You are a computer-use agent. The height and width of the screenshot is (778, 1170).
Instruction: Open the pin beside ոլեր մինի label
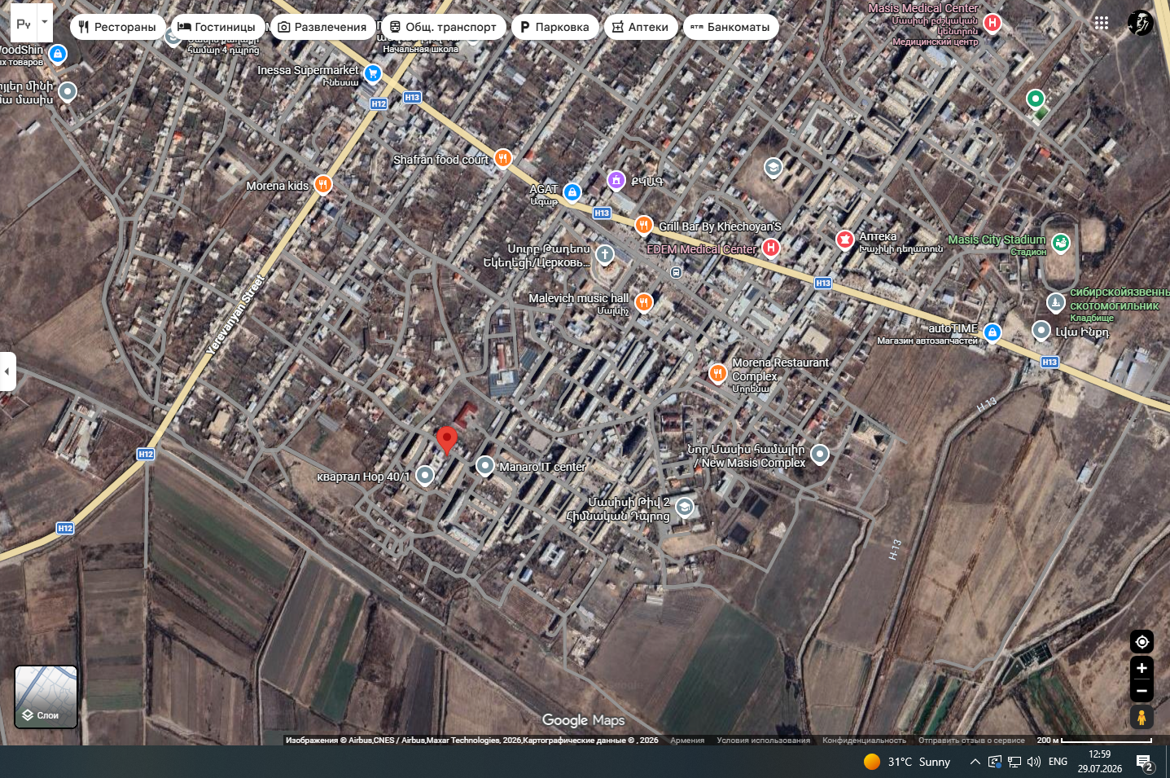68,91
